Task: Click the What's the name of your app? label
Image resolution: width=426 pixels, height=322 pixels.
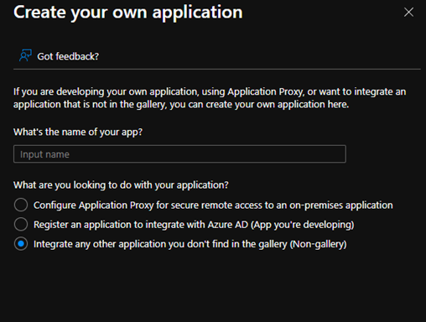Action: pyautogui.click(x=78, y=132)
